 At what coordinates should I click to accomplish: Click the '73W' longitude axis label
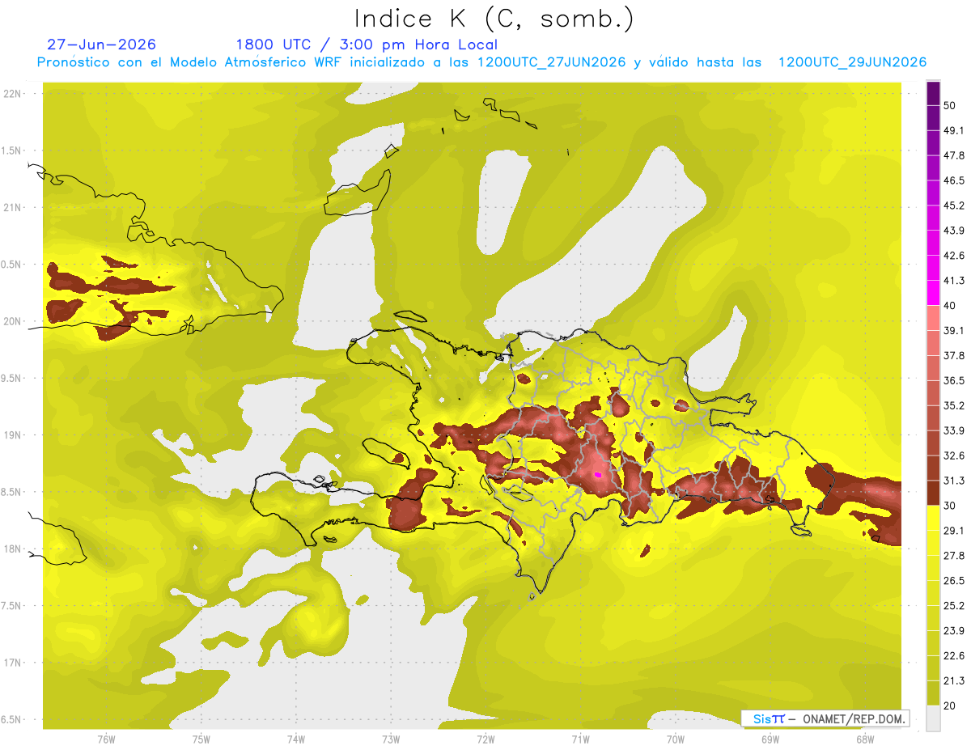391,739
